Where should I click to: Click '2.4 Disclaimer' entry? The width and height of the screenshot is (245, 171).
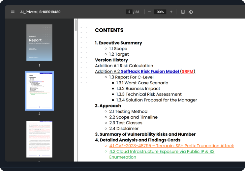click(124, 128)
